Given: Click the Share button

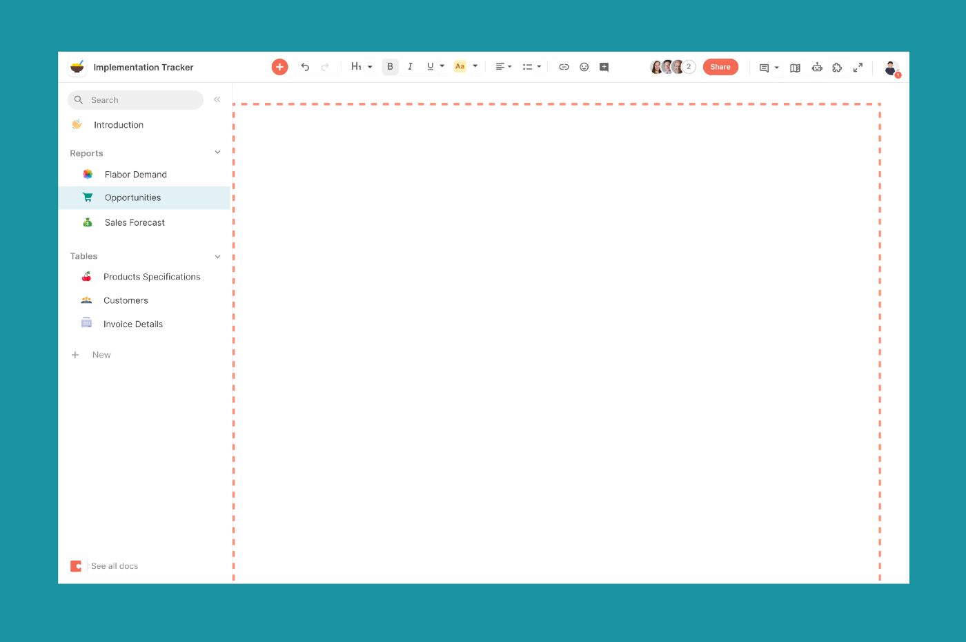Looking at the screenshot, I should click(720, 67).
